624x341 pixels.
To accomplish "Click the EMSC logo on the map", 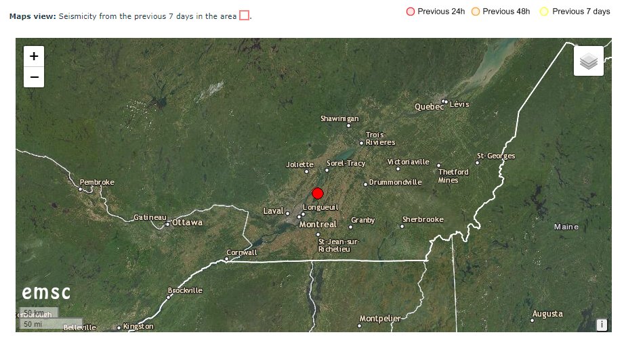I will 46,293.
